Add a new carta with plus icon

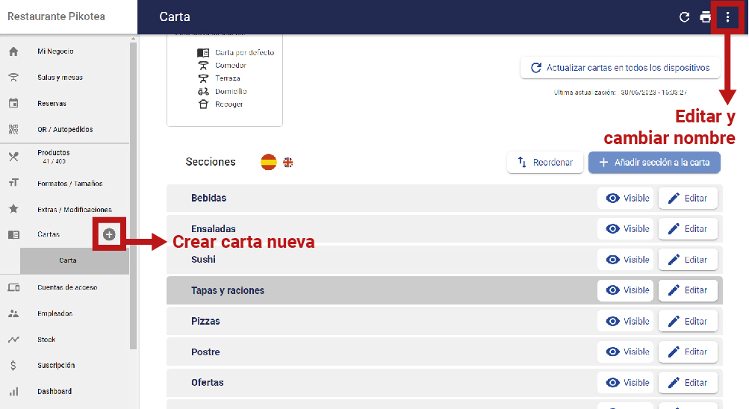(109, 234)
